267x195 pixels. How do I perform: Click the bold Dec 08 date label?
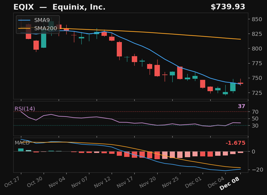pyautogui.click(x=230, y=183)
